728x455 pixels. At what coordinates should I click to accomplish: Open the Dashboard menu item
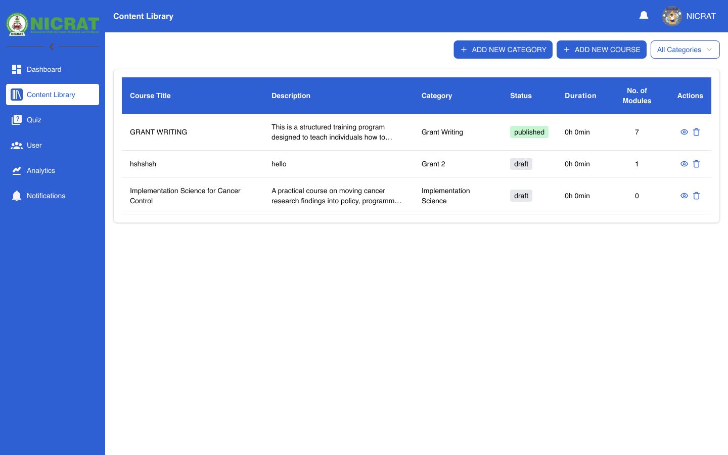(53, 69)
